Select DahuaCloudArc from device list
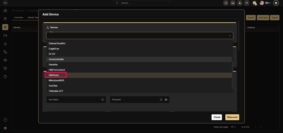283x133 pixels. (139, 43)
